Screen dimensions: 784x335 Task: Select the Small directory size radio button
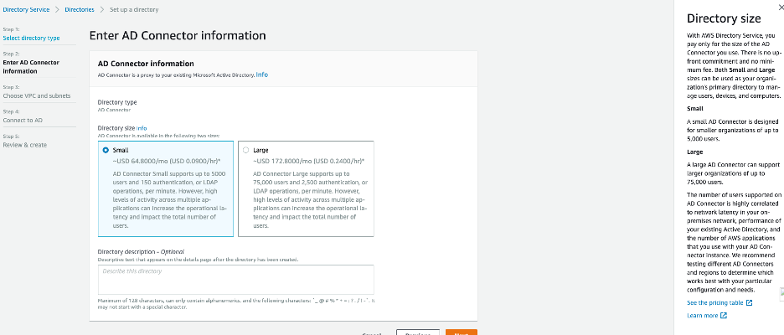[106, 150]
